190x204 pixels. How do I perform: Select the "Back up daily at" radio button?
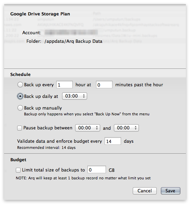tap(20, 96)
